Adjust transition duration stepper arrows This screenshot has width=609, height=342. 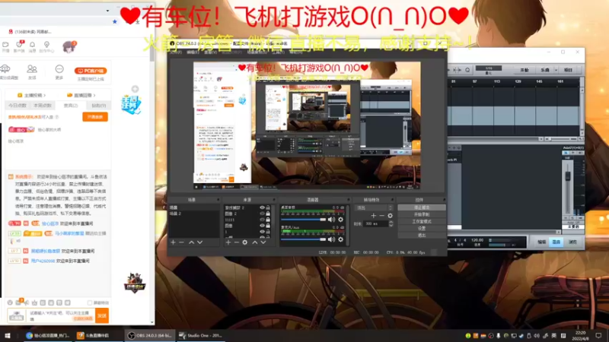(x=391, y=223)
